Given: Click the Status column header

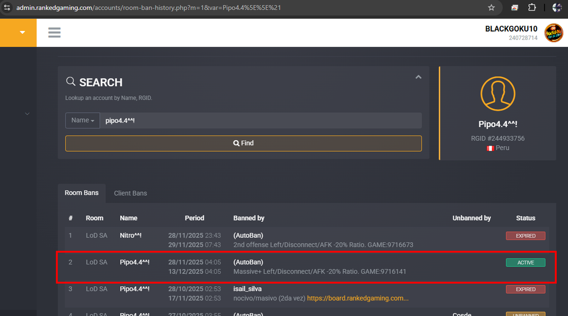Looking at the screenshot, I should (x=526, y=218).
